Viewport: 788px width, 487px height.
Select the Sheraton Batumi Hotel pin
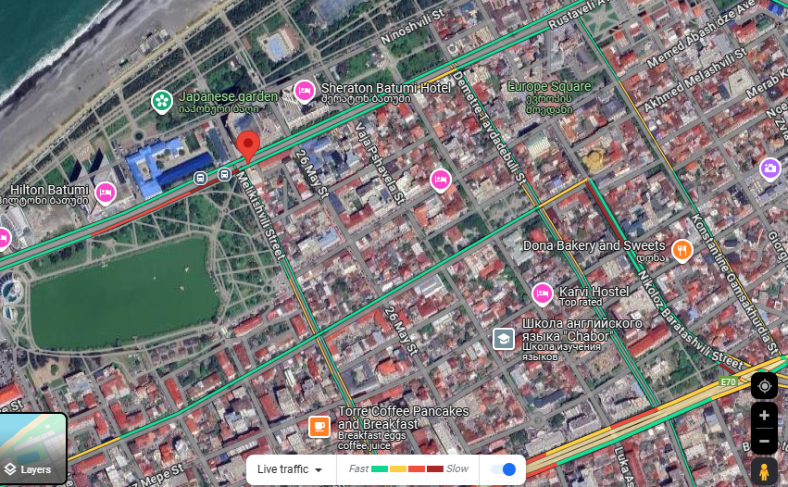304,92
